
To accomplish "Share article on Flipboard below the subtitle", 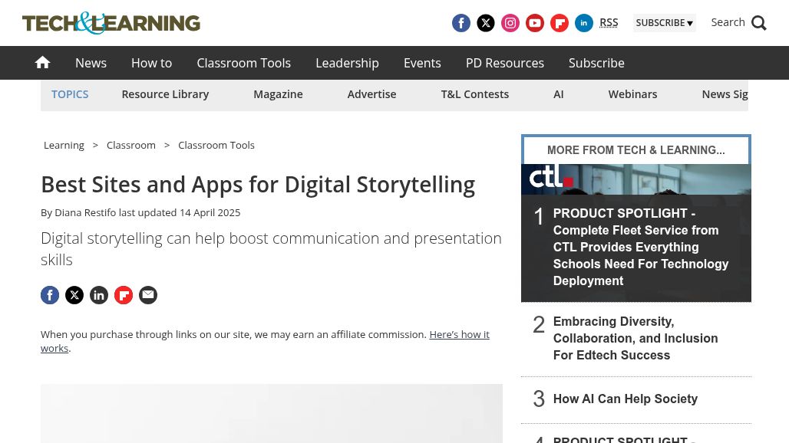I will (124, 295).
